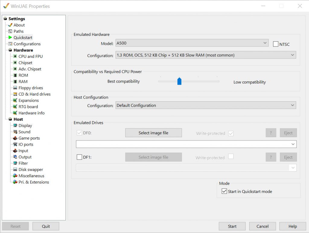Open the emulated hardware Configuration dropdown
309x233 pixels.
(x=206, y=55)
